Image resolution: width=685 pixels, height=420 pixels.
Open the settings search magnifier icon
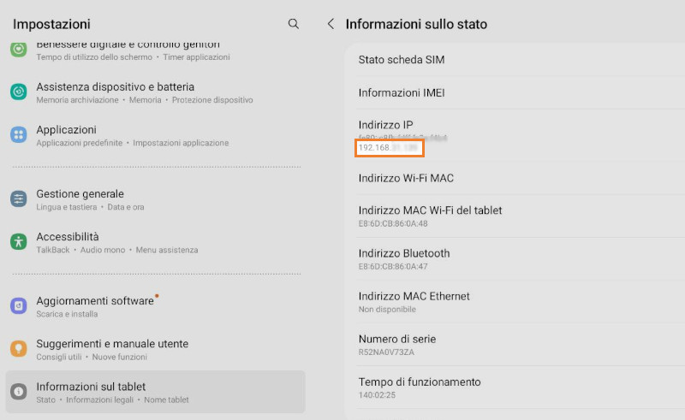click(294, 24)
